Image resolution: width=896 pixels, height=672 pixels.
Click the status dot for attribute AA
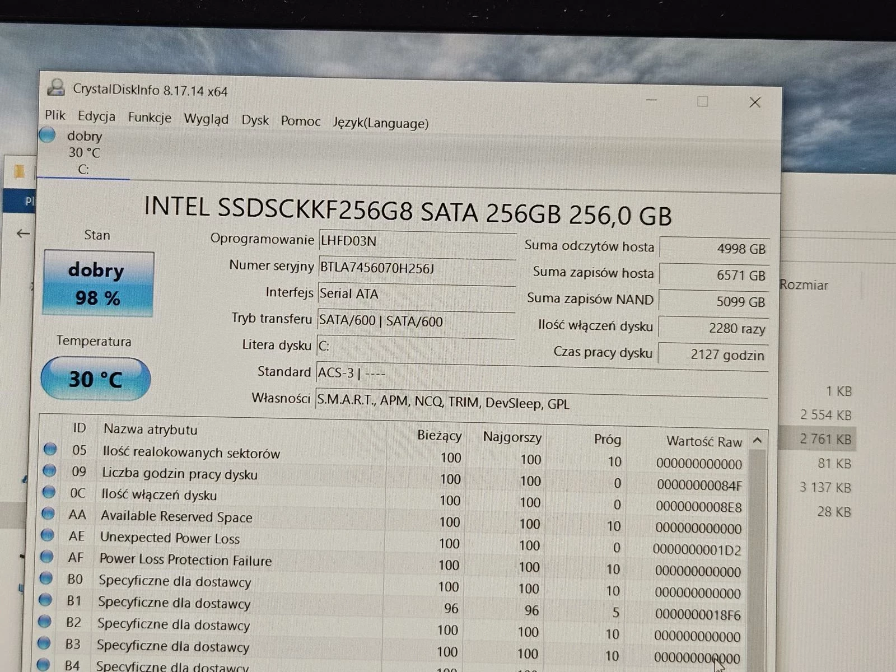49,513
